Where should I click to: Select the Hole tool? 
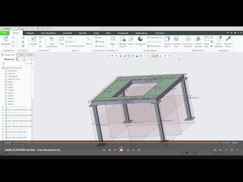pos(99,37)
